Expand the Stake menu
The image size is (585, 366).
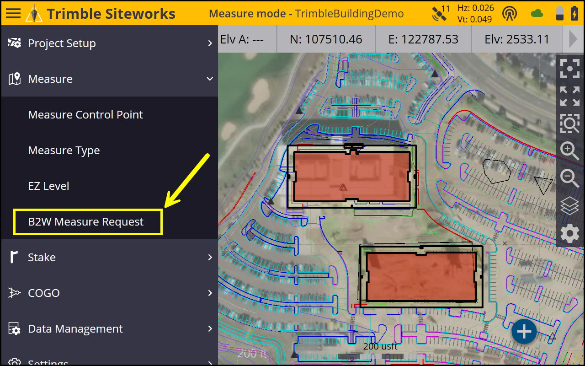[109, 257]
